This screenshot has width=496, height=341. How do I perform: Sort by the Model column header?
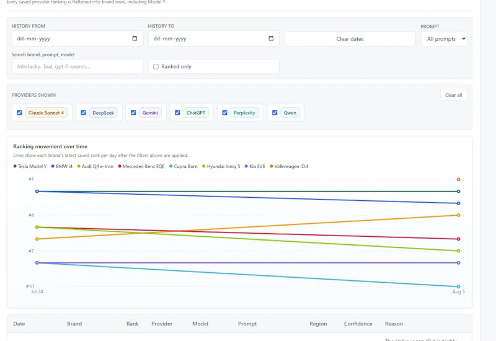point(200,324)
